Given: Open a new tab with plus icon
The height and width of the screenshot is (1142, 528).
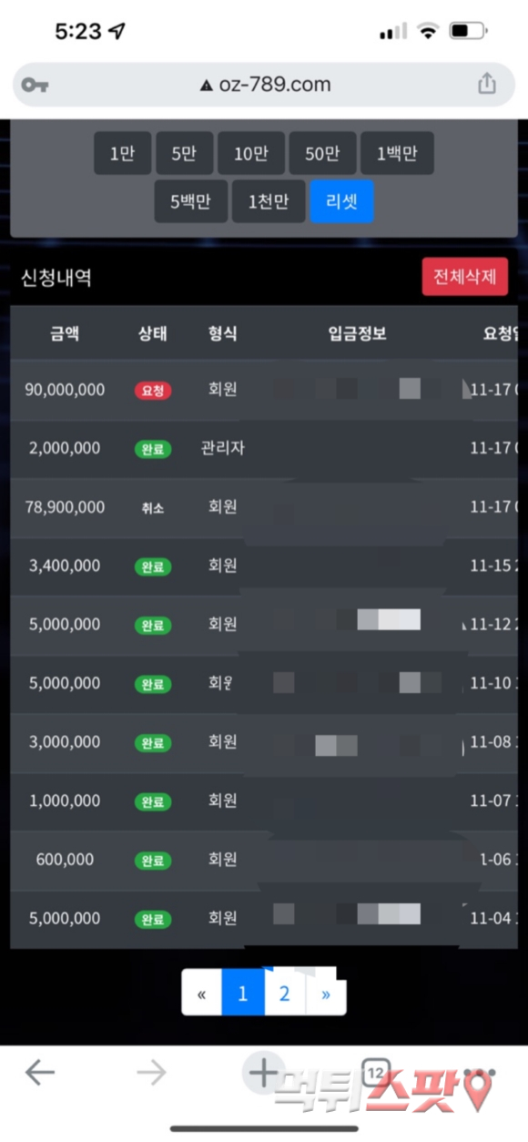Looking at the screenshot, I should 263,1073.
